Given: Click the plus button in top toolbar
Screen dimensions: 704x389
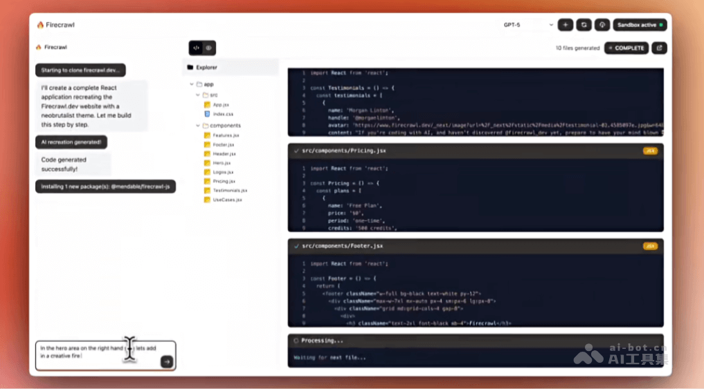Looking at the screenshot, I should (x=566, y=25).
